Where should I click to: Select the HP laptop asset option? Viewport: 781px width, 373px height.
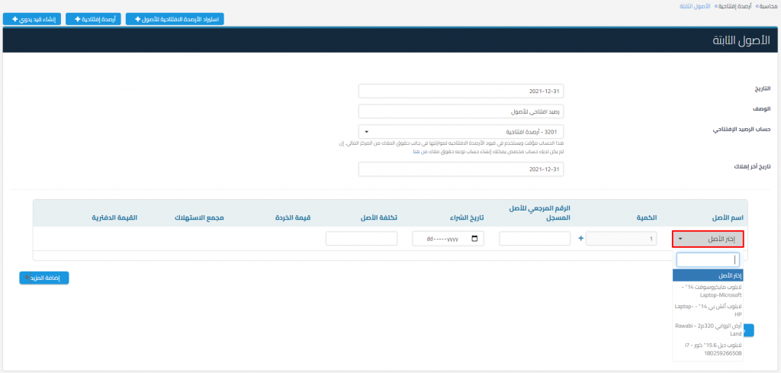(x=708, y=310)
